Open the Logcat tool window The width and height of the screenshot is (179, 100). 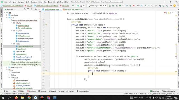(53, 91)
